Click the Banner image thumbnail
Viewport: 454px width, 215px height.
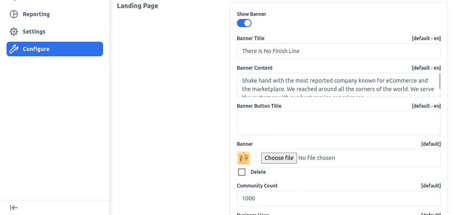click(243, 158)
